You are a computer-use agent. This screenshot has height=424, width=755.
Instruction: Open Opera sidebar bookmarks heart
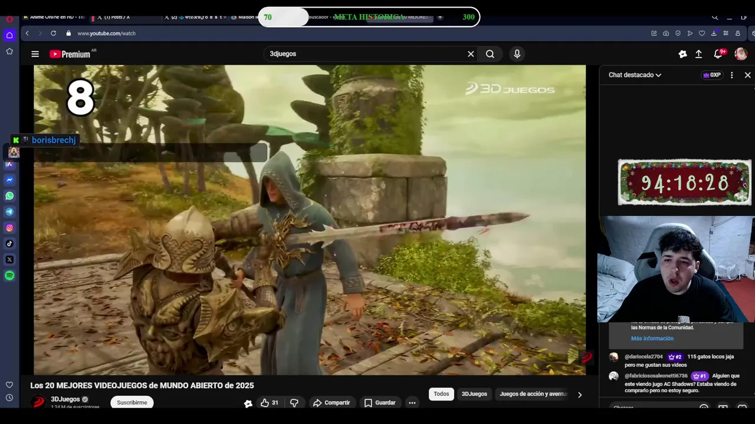(9, 385)
